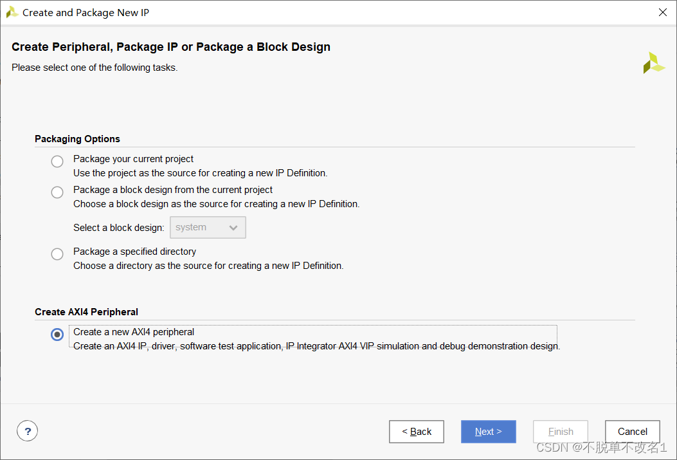Click 'Package a block design from the current project' text
Viewport: 677px width, 460px height.
click(x=173, y=190)
